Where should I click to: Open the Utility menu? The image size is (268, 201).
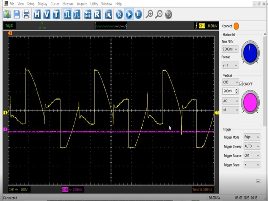point(94,4)
